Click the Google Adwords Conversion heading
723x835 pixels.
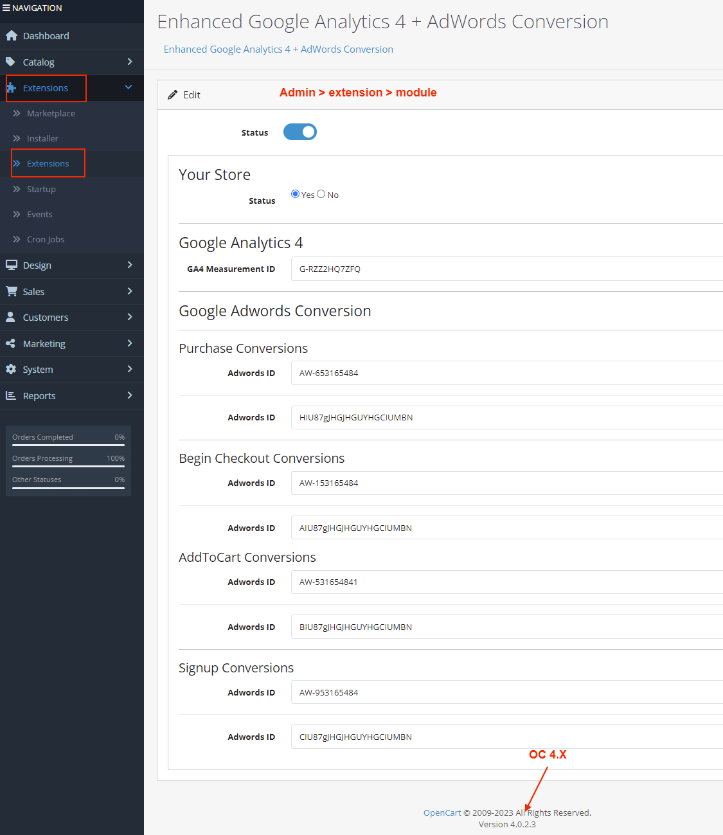click(275, 311)
